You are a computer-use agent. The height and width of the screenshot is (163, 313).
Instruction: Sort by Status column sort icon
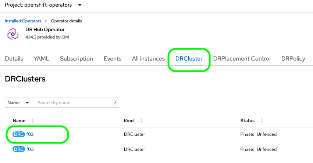point(262,121)
